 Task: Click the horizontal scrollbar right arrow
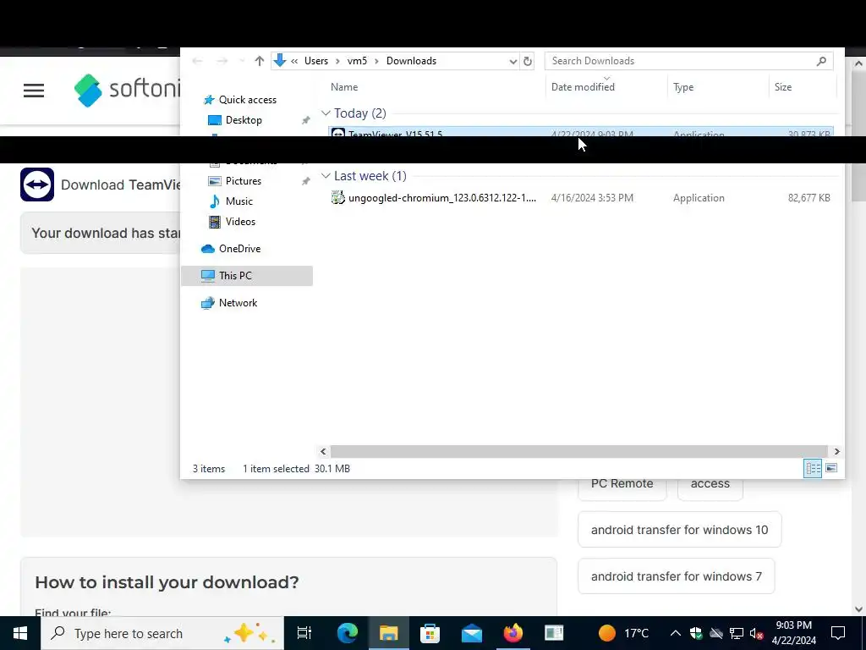[836, 452]
